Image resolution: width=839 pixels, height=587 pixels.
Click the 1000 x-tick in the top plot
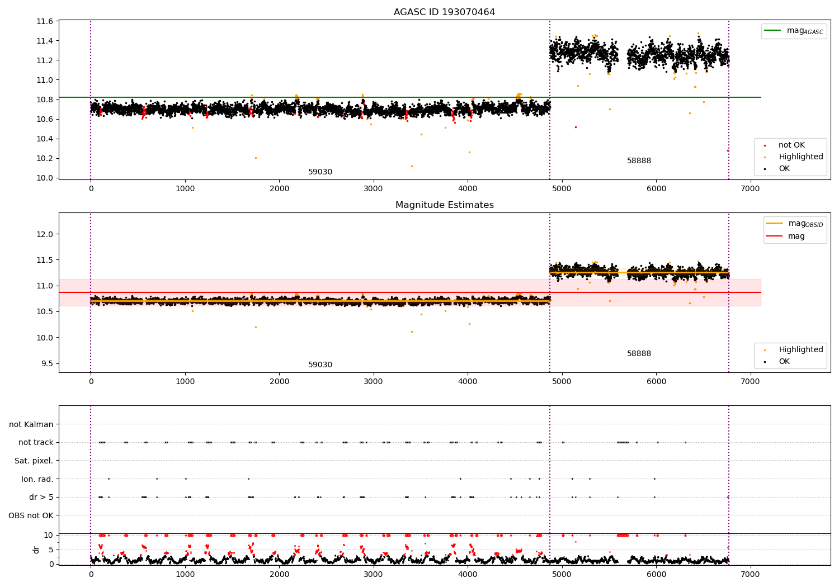point(185,189)
